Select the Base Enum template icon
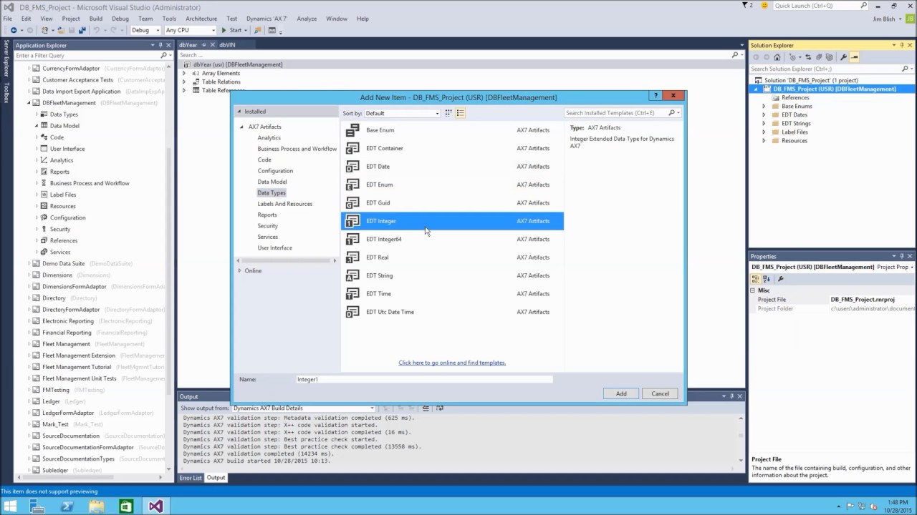The height and width of the screenshot is (515, 917). pos(352,130)
